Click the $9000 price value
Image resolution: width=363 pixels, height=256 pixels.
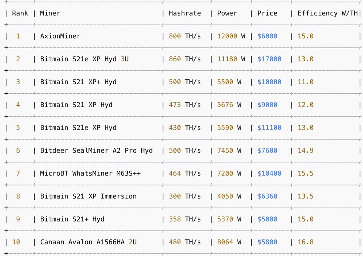pos(267,105)
